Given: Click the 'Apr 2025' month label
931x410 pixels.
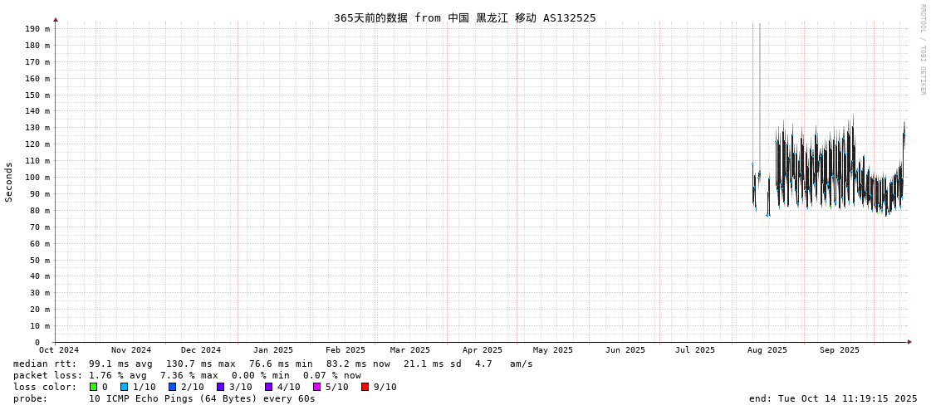Looking at the screenshot, I should tap(483, 350).
